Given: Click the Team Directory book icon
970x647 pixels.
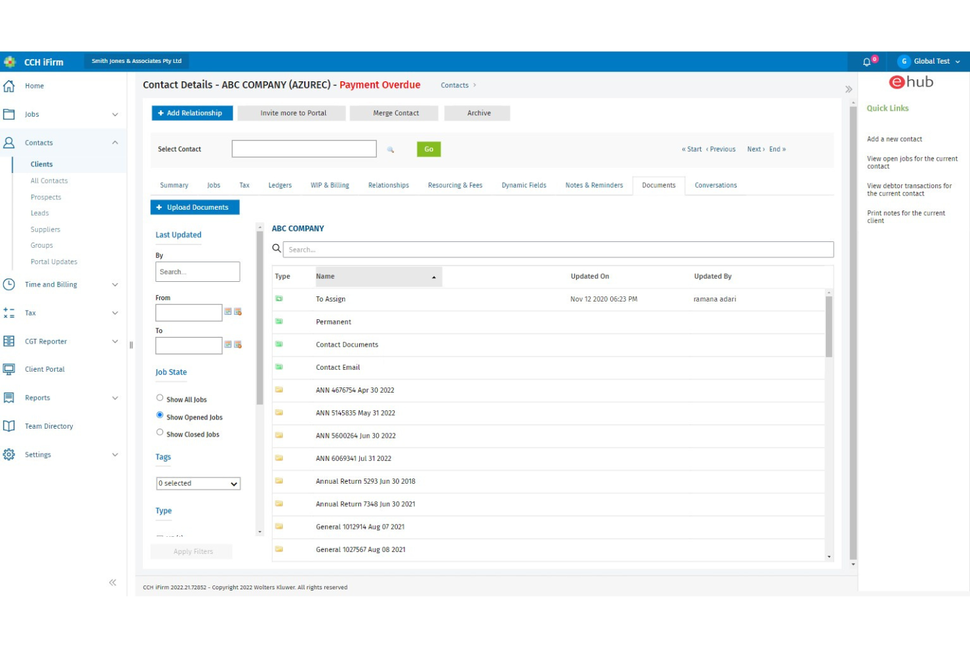Looking at the screenshot, I should [x=9, y=426].
